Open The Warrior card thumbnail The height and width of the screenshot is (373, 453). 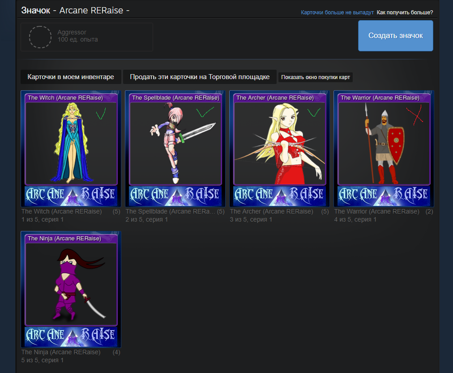[384, 148]
